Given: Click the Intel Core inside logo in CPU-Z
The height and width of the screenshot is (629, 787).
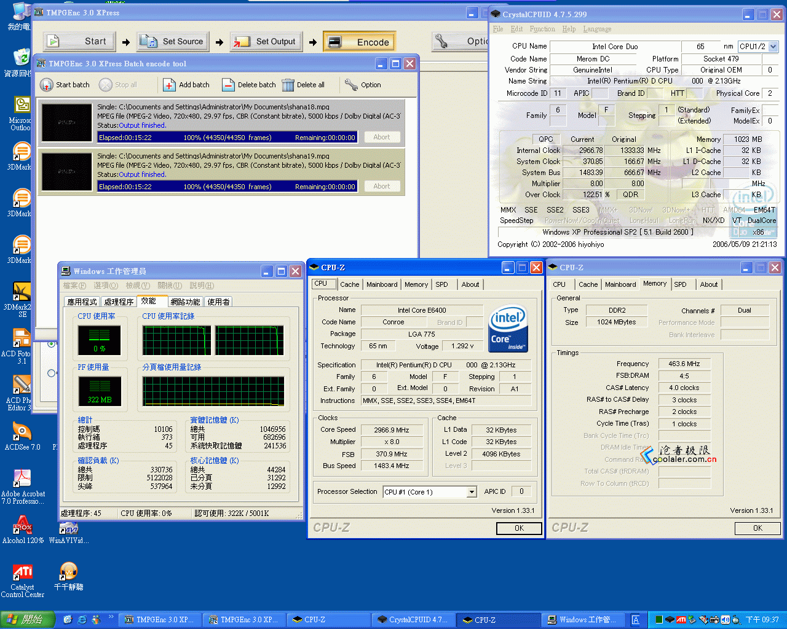Looking at the screenshot, I should (508, 329).
